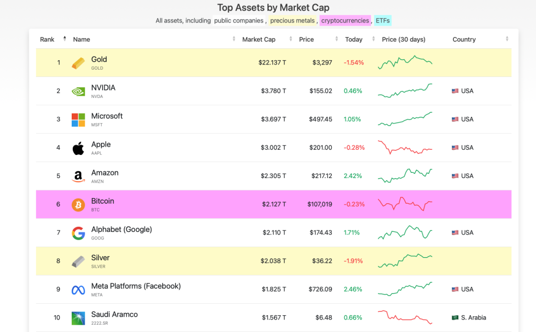Click the Rank column header
Image resolution: width=536 pixels, height=332 pixels.
coord(47,39)
